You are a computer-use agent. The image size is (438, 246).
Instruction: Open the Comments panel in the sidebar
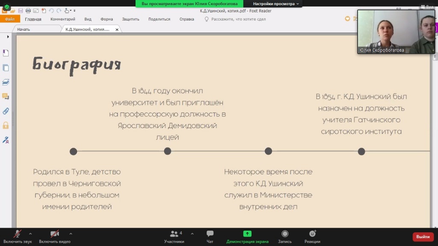point(6,97)
